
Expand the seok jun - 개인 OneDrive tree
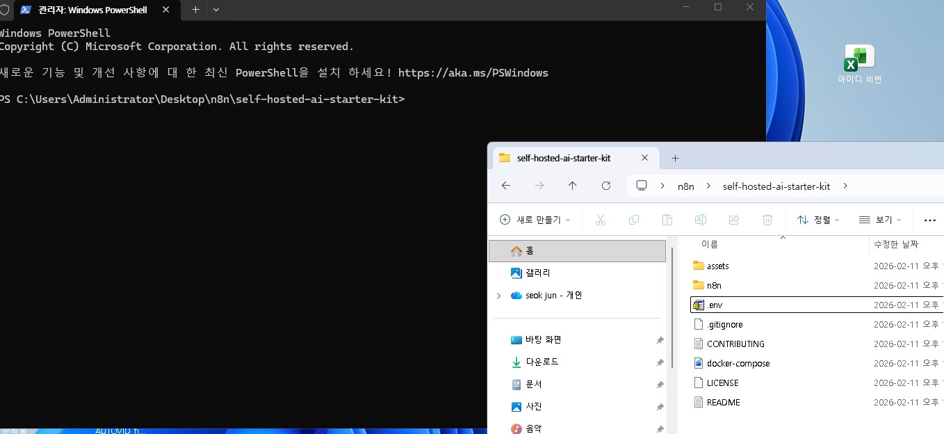click(498, 295)
